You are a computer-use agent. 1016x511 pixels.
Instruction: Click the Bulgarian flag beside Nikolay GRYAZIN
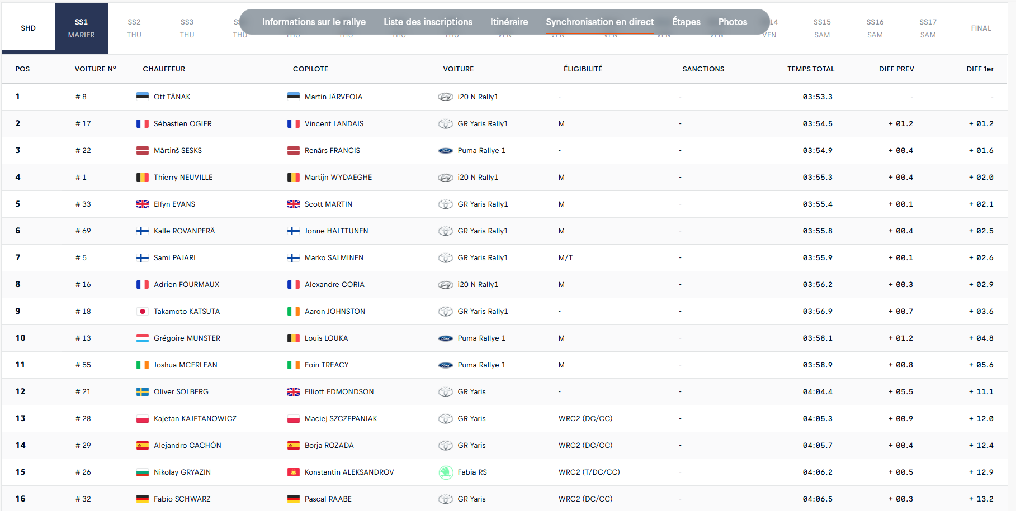(143, 472)
